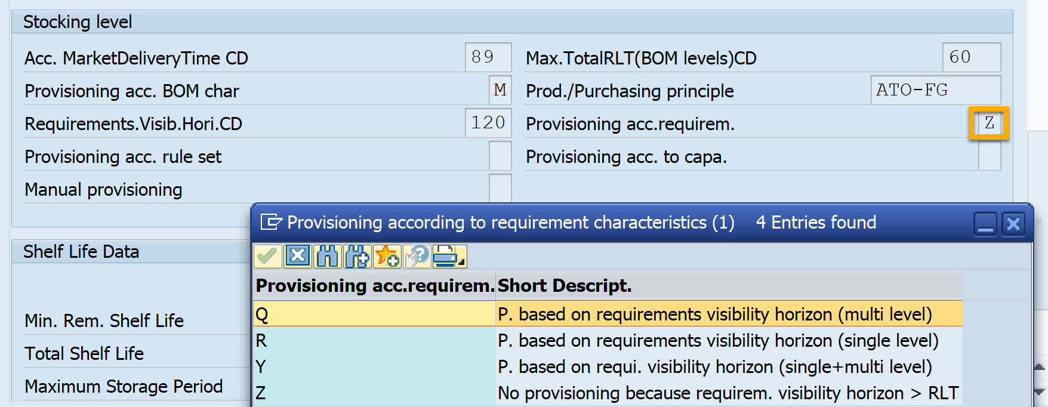
Task: Click the Print icon in dialog toolbar
Action: 448,257
